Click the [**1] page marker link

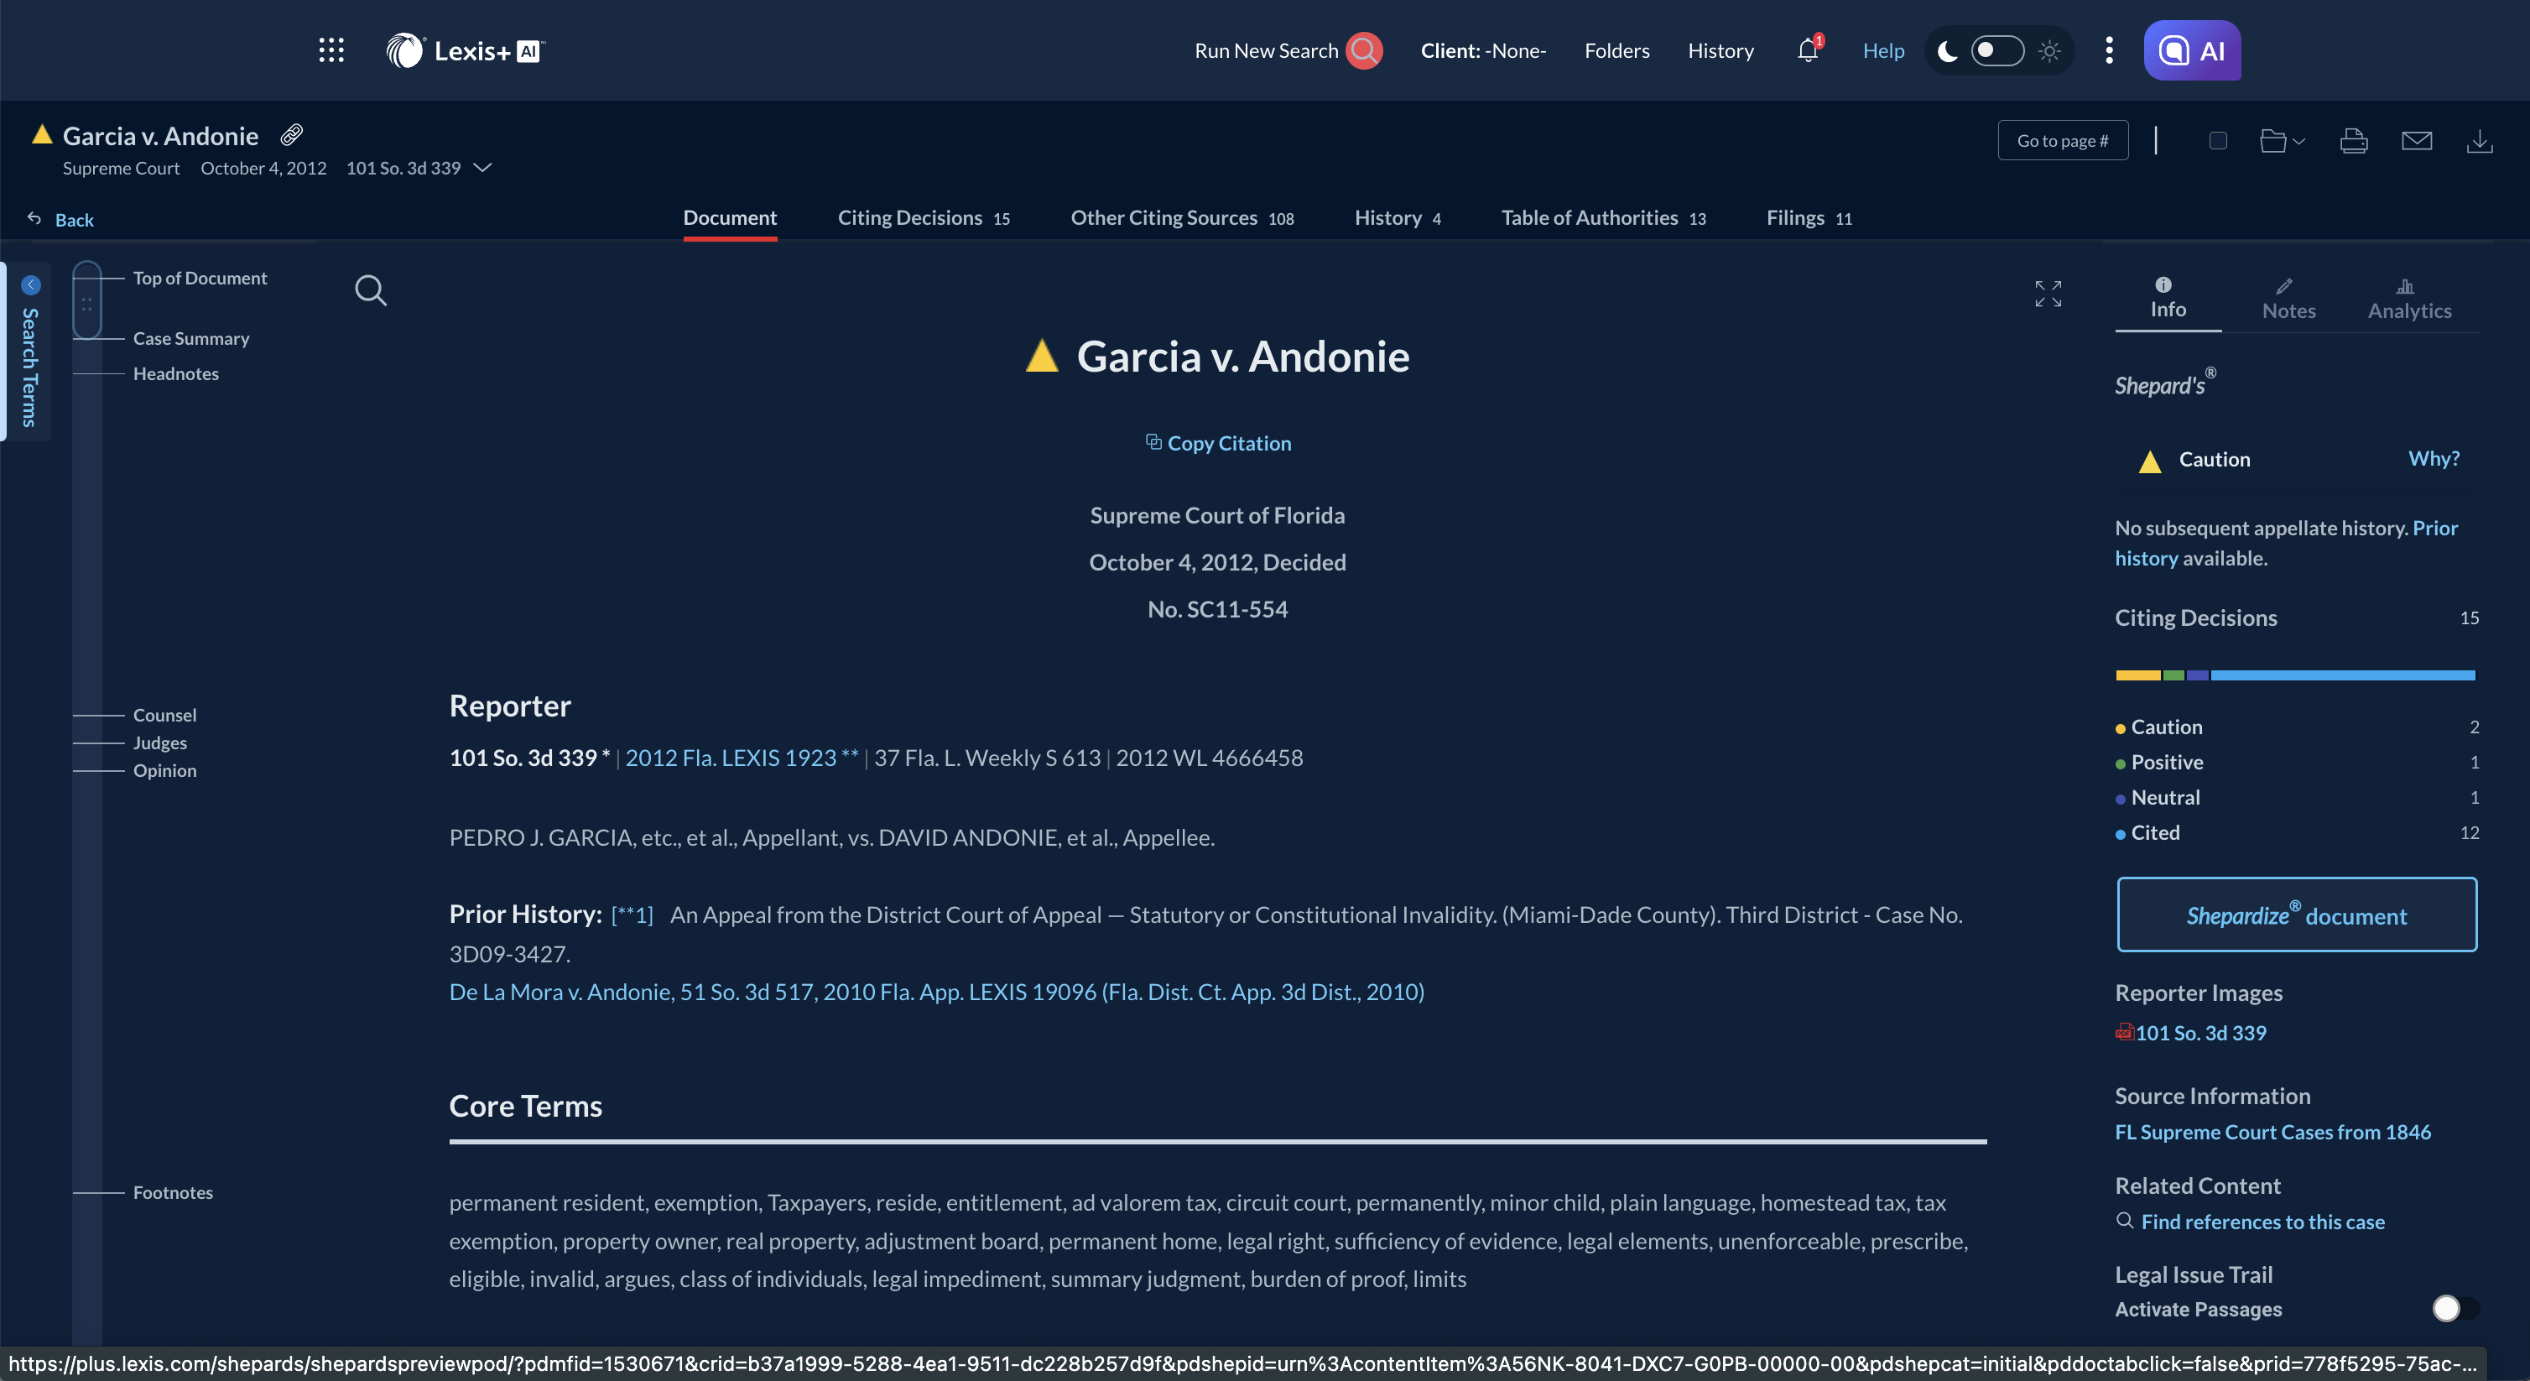click(x=632, y=915)
